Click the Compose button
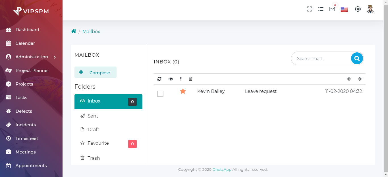Viewport: 388px width, 177px height. 96,72
